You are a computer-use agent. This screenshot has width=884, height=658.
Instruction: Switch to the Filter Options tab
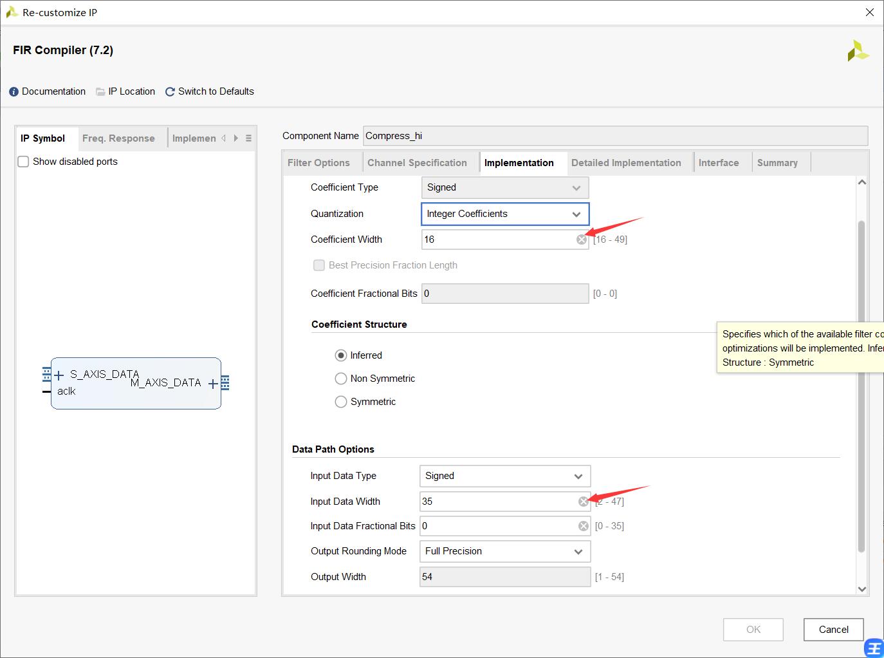[x=318, y=163]
